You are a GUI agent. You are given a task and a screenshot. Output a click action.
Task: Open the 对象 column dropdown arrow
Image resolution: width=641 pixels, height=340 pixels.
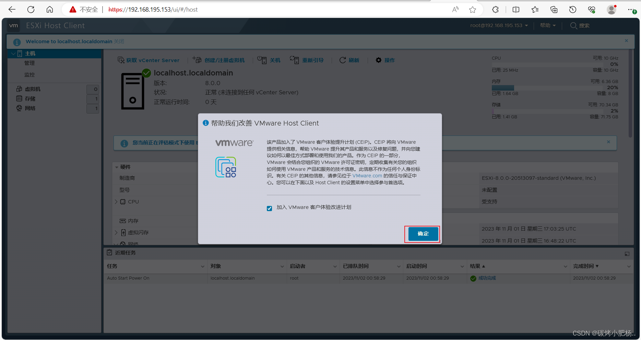point(282,267)
